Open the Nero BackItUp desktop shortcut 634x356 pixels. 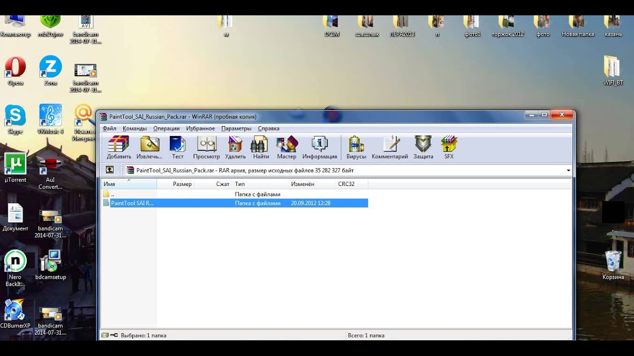point(15,268)
